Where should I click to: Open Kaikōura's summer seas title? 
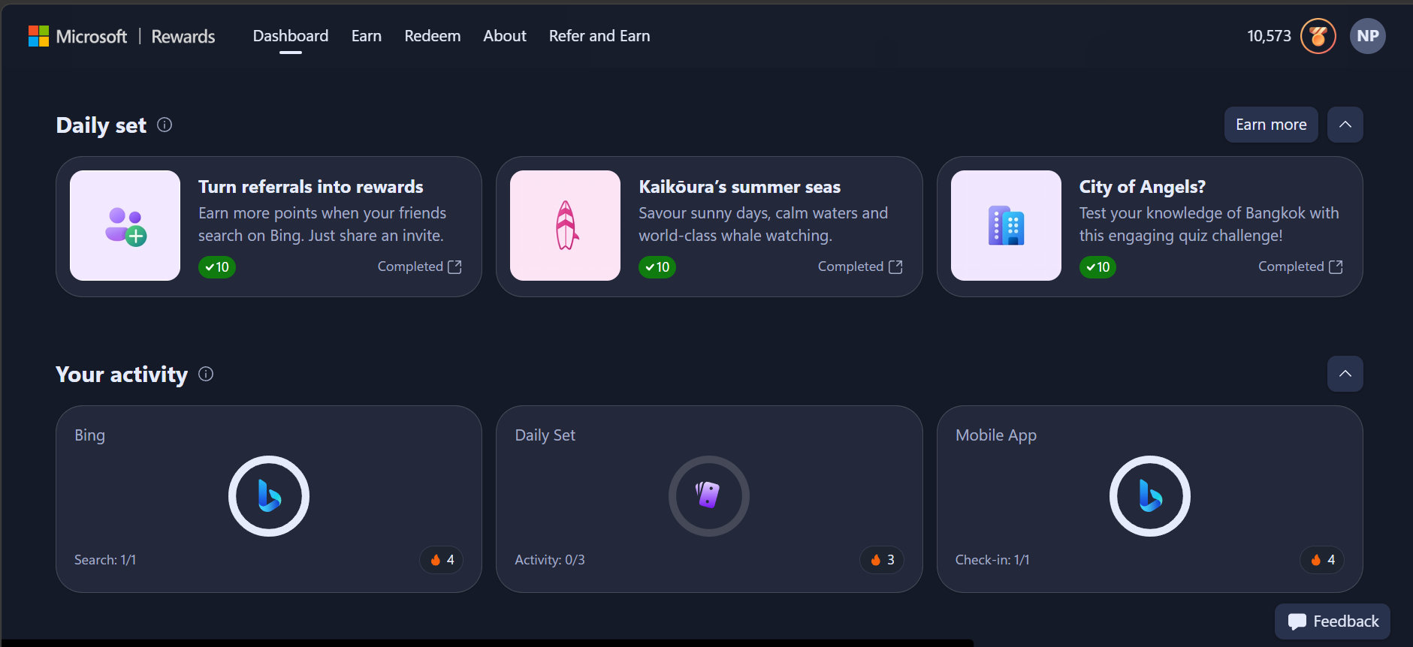click(x=740, y=187)
